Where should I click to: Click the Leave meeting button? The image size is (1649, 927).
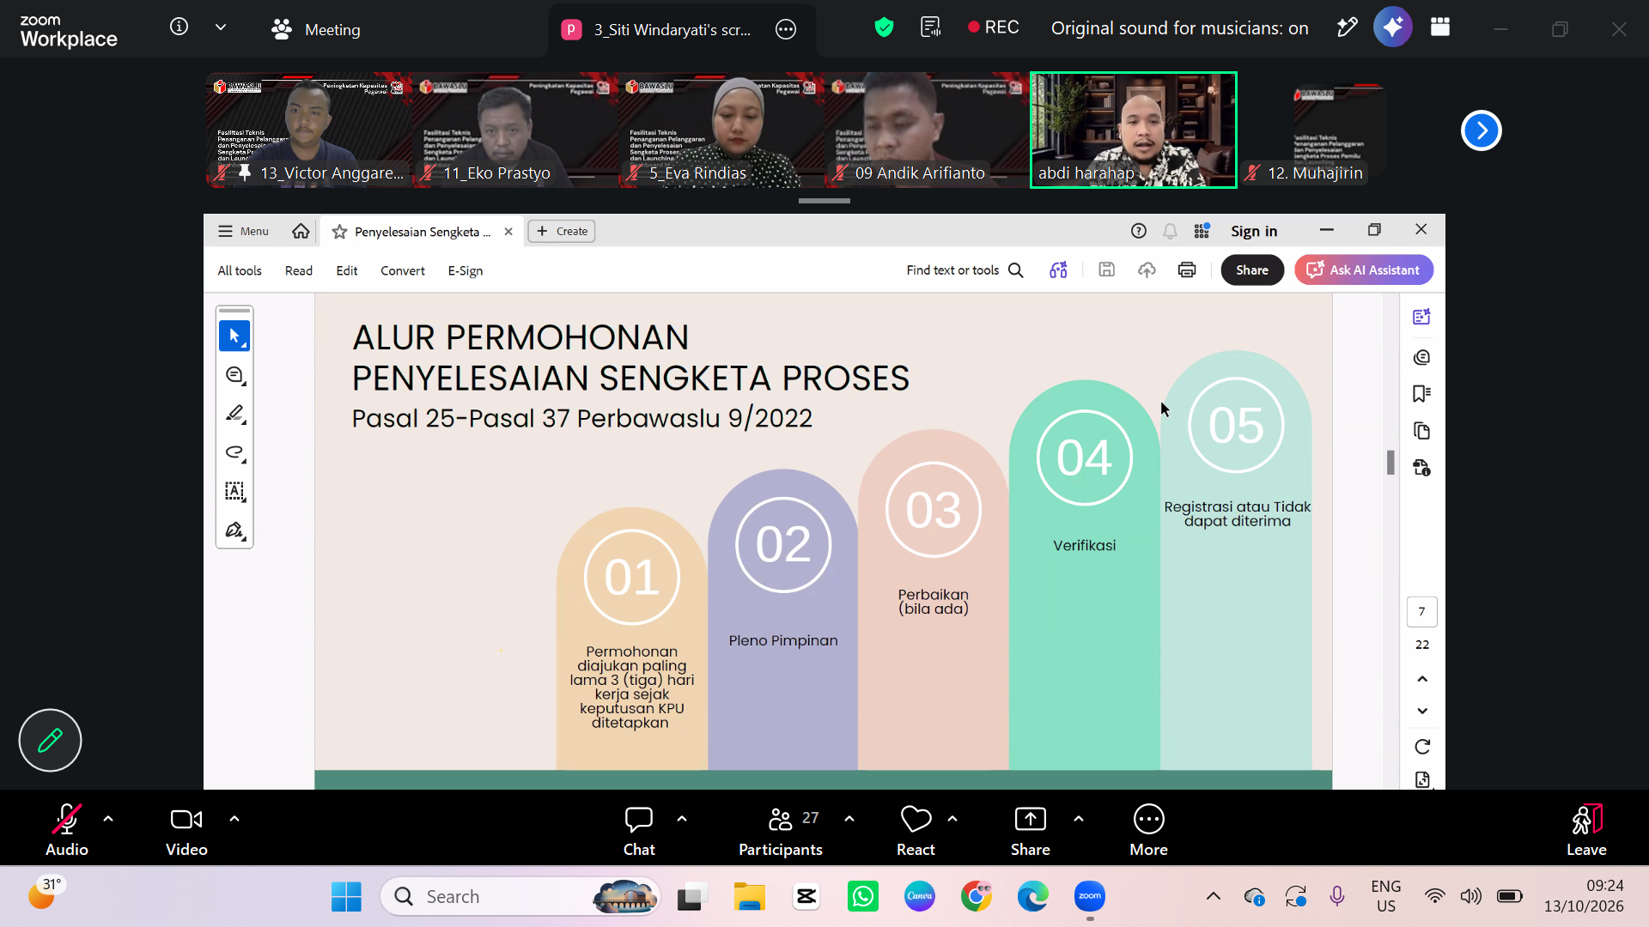pyautogui.click(x=1586, y=830)
